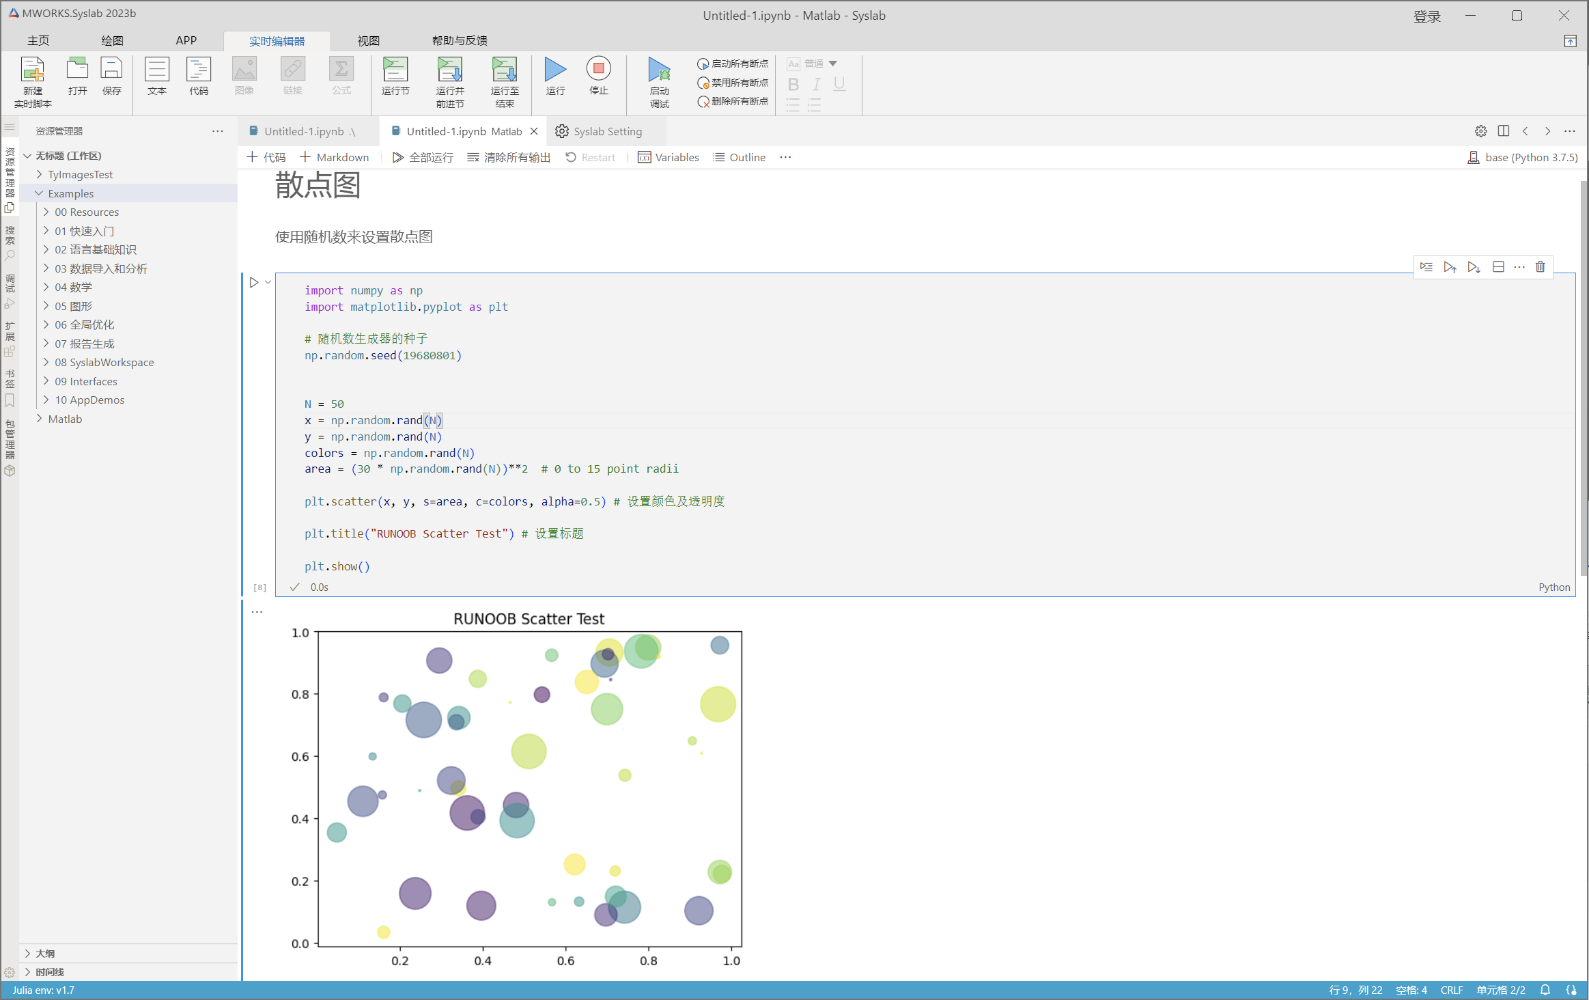Image resolution: width=1589 pixels, height=1000 pixels.
Task: Create new live script via 新建实时脚本
Action: pos(32,70)
